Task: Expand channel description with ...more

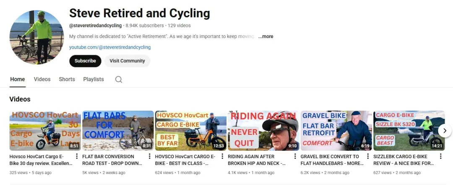Action: pyautogui.click(x=266, y=36)
